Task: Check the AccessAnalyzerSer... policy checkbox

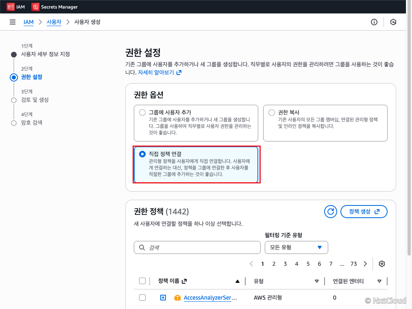Action: [x=142, y=298]
